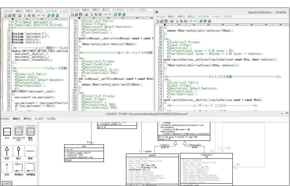Click Undo arrow in regularEmployee.c TeraPad window
This screenshot has height=186, width=290.
click(191, 21)
